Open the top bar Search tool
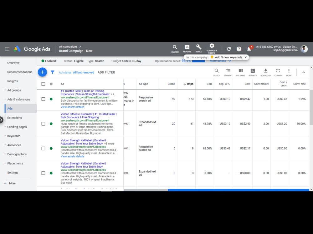 (175, 49)
